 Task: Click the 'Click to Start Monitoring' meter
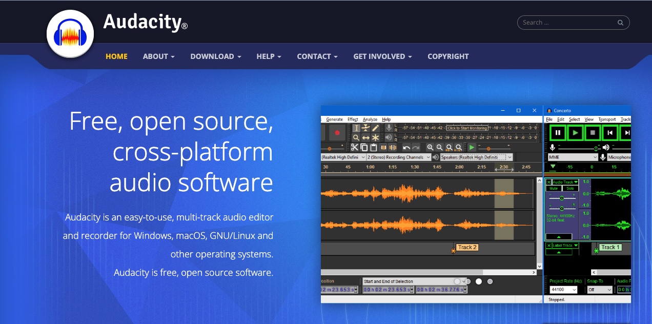coord(467,128)
